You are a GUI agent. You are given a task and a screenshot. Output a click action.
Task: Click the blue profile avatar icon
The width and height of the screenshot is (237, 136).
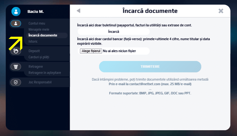[x=16, y=12]
